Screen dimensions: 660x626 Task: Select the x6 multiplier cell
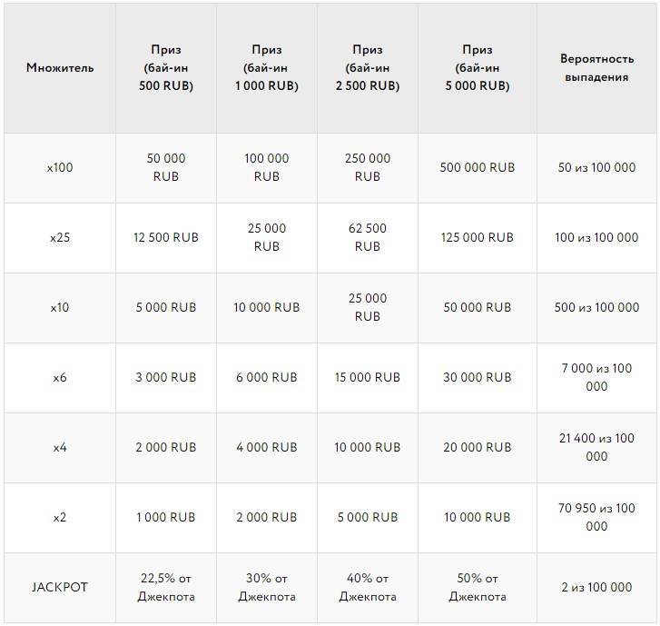click(60, 378)
